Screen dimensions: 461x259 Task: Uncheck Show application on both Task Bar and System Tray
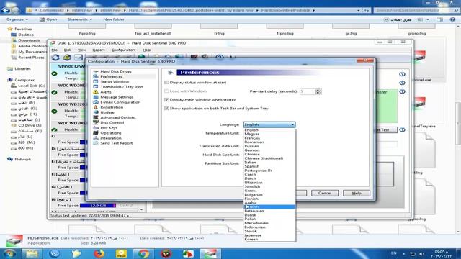tap(166, 109)
